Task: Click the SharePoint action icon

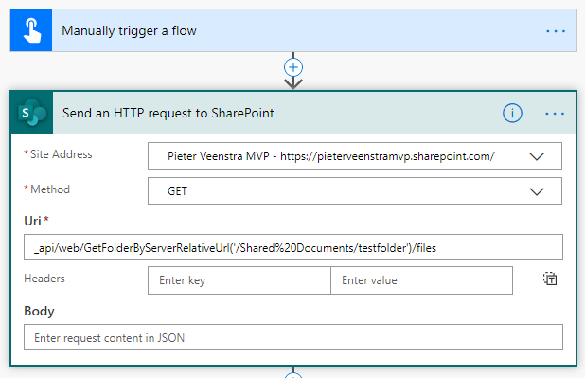Action: click(x=32, y=113)
